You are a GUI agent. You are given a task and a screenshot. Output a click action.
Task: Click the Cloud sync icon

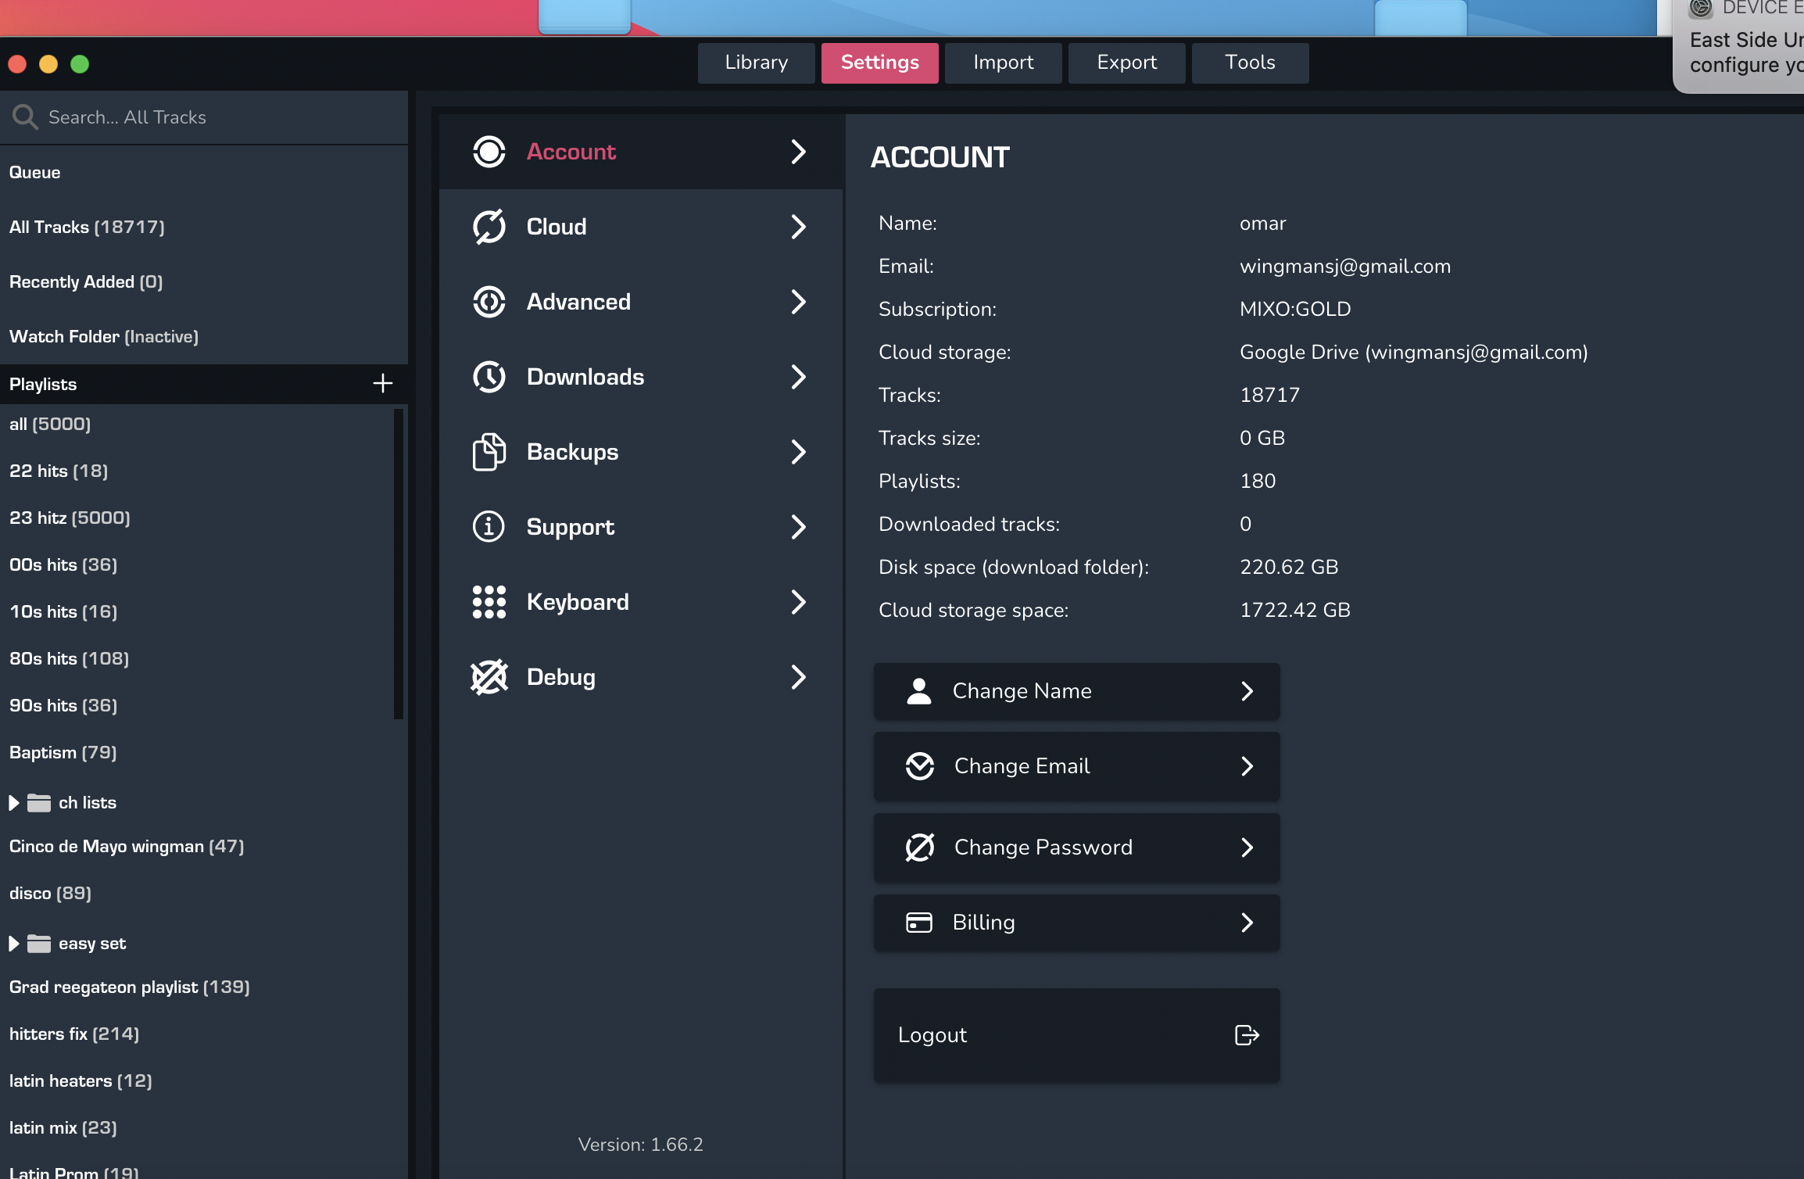(x=489, y=227)
